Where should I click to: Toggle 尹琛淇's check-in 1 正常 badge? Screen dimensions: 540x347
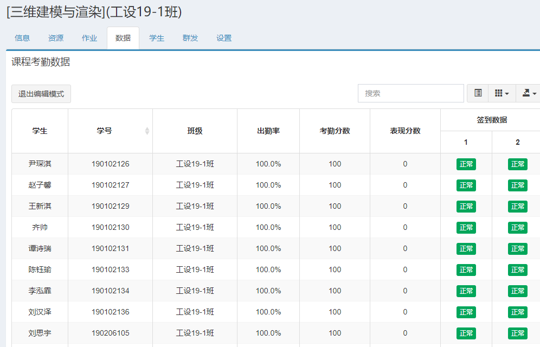(x=466, y=164)
